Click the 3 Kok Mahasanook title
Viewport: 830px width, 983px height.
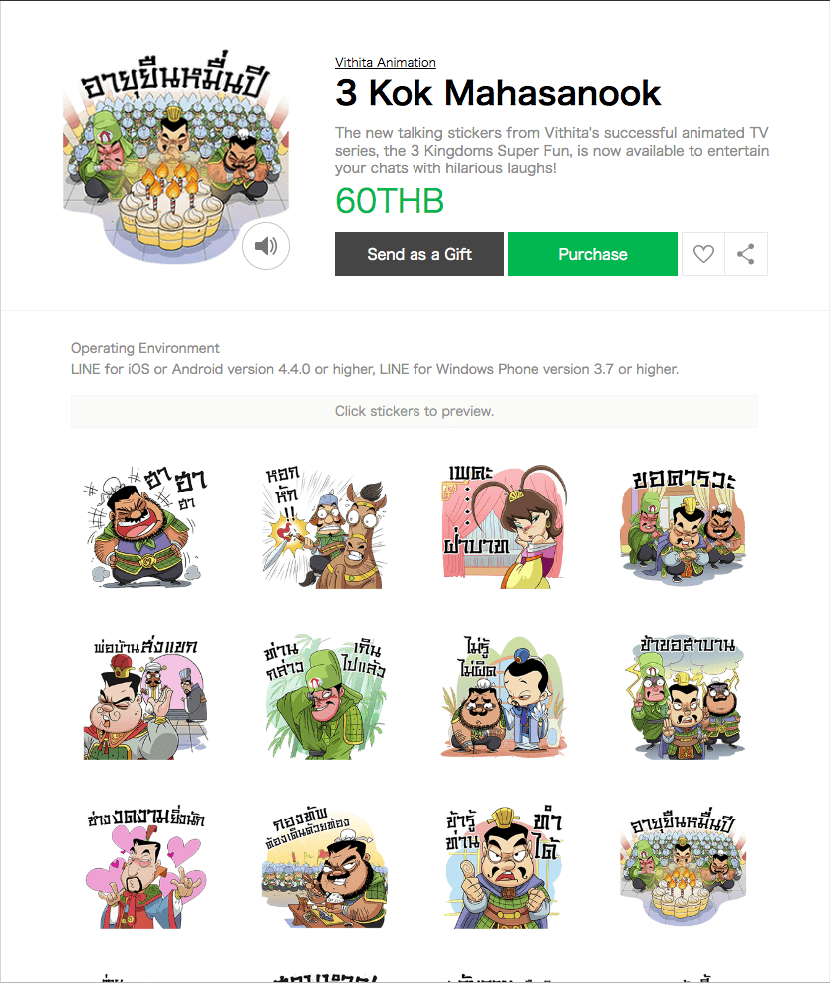[497, 93]
